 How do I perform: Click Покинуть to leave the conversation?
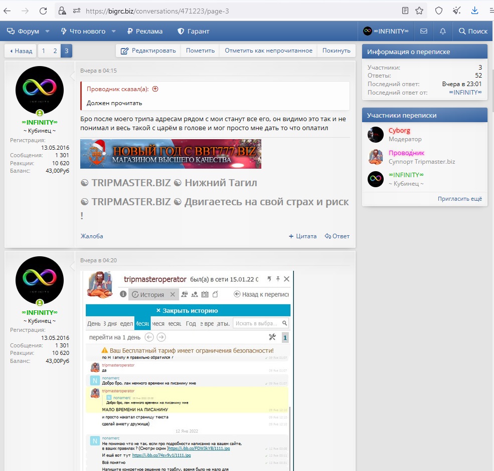click(x=336, y=51)
